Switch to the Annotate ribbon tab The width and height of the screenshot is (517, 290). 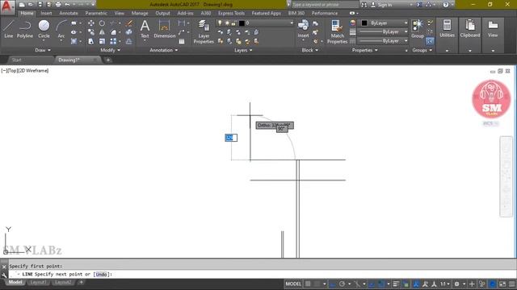coord(68,13)
